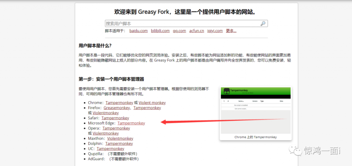The height and width of the screenshot is (166, 352).
Task: Open Violent monkey link for Chrome
Action: (x=152, y=103)
